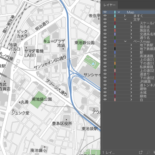The image size is (155, 155).
Task: Collapse the Map layer group
Action: 119,12
